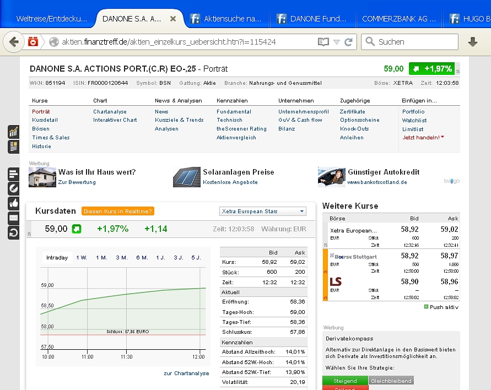Click the refresh icon in left sidebar
The width and height of the screenshot is (491, 390).
[13, 232]
